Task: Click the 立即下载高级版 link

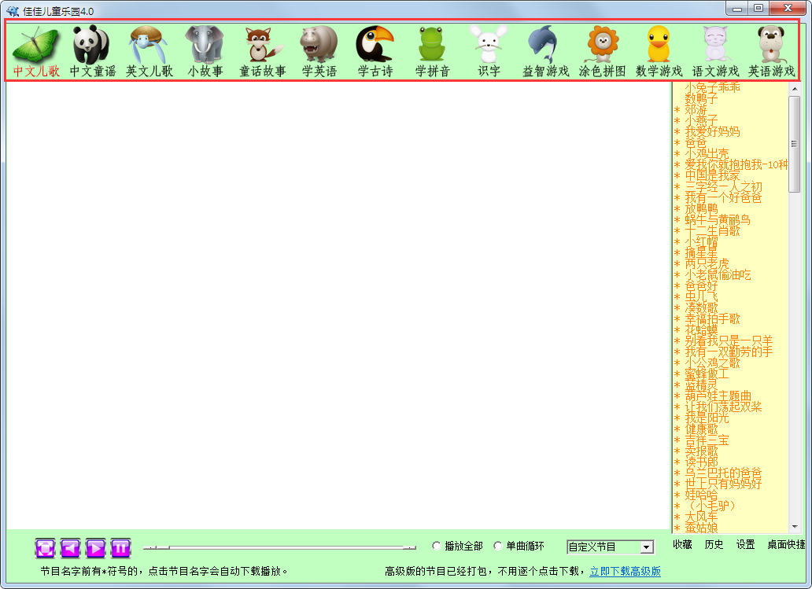Action: (625, 571)
